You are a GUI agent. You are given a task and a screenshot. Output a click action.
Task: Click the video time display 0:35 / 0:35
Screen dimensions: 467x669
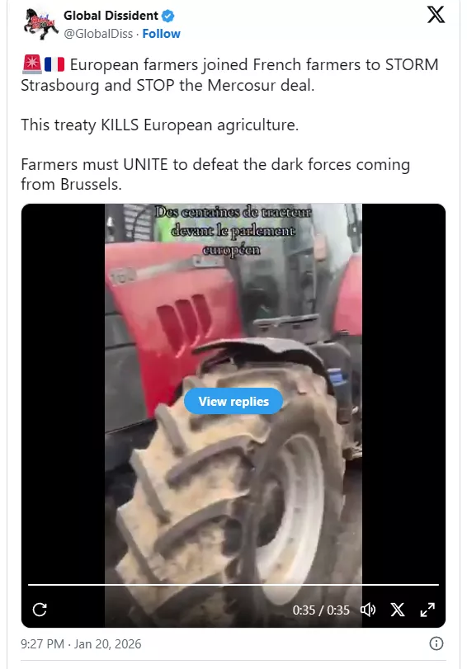point(321,610)
